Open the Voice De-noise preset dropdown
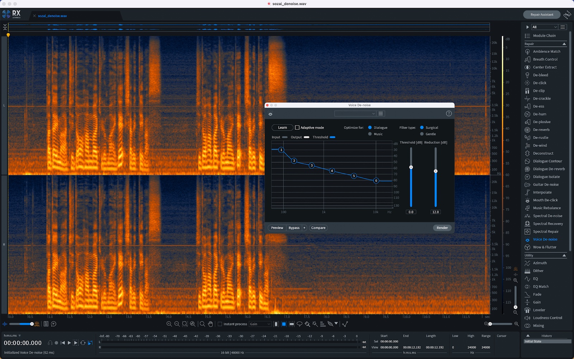 point(355,113)
